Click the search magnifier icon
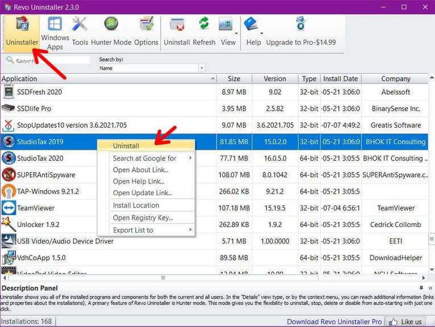 [10, 60]
